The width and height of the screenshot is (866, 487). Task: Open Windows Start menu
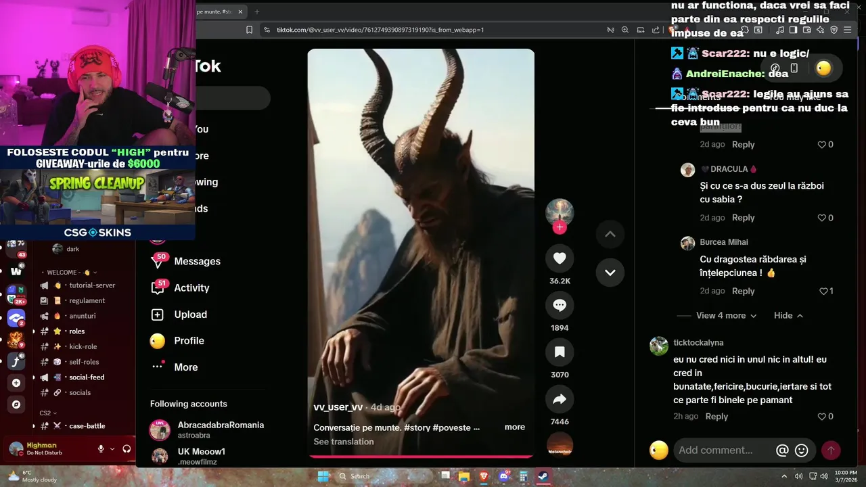point(323,476)
